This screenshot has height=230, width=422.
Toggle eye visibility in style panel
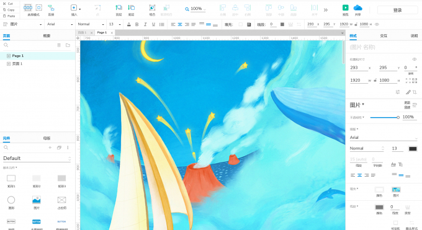(414, 59)
